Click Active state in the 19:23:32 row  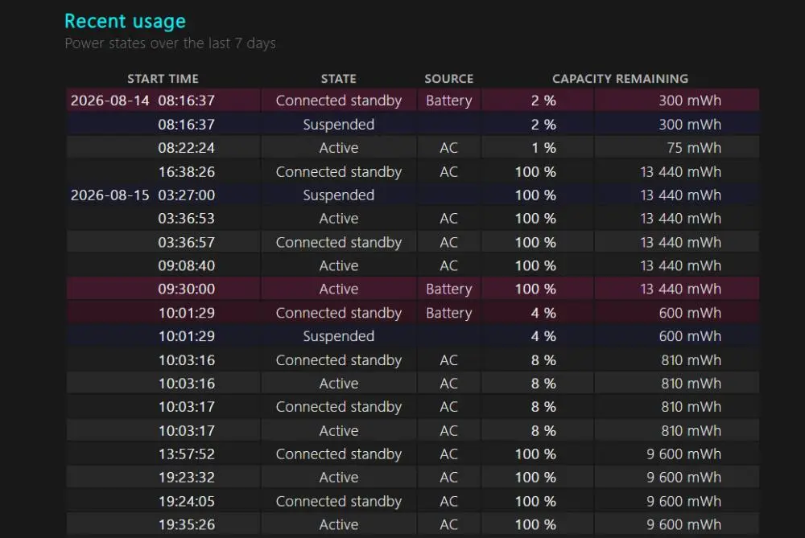(x=338, y=478)
